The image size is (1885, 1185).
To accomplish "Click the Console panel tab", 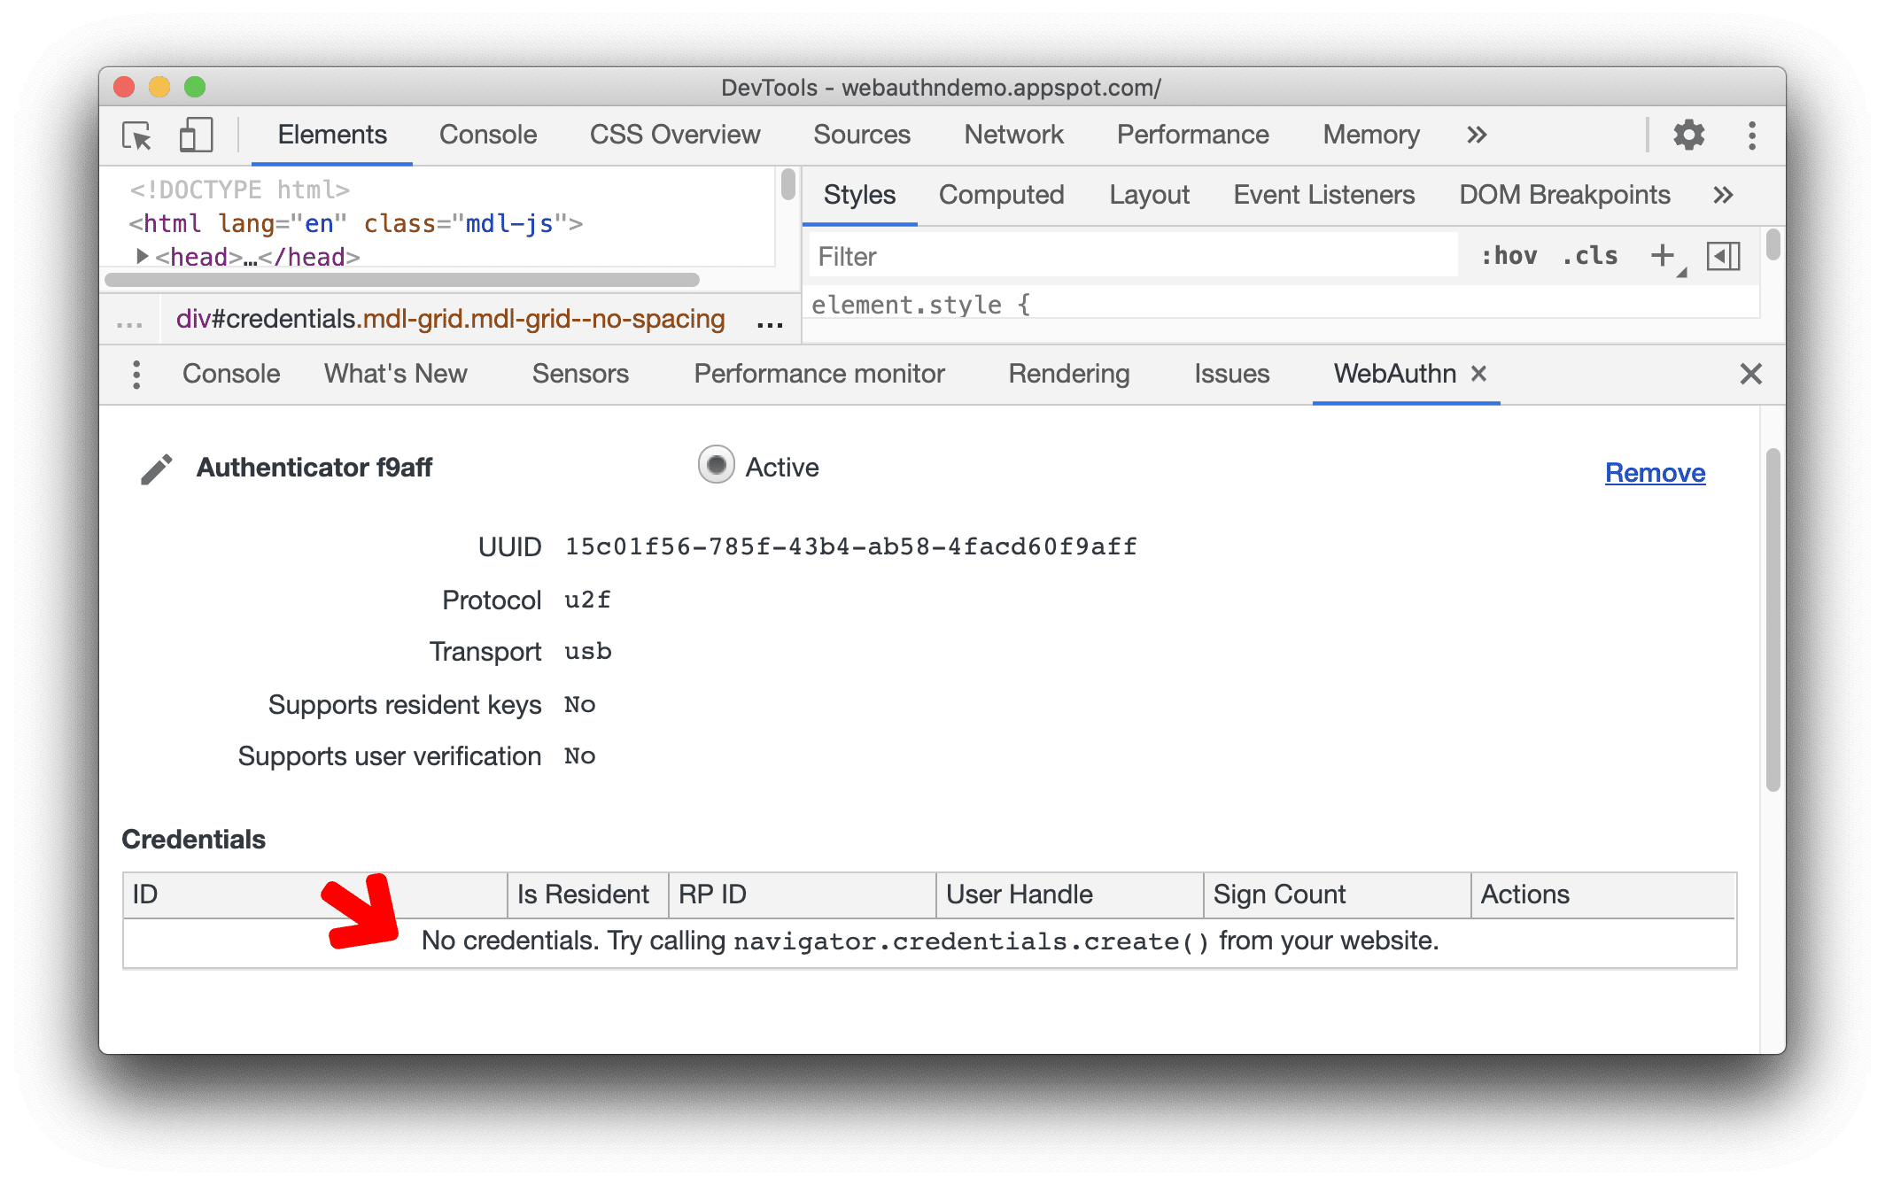I will (x=485, y=136).
